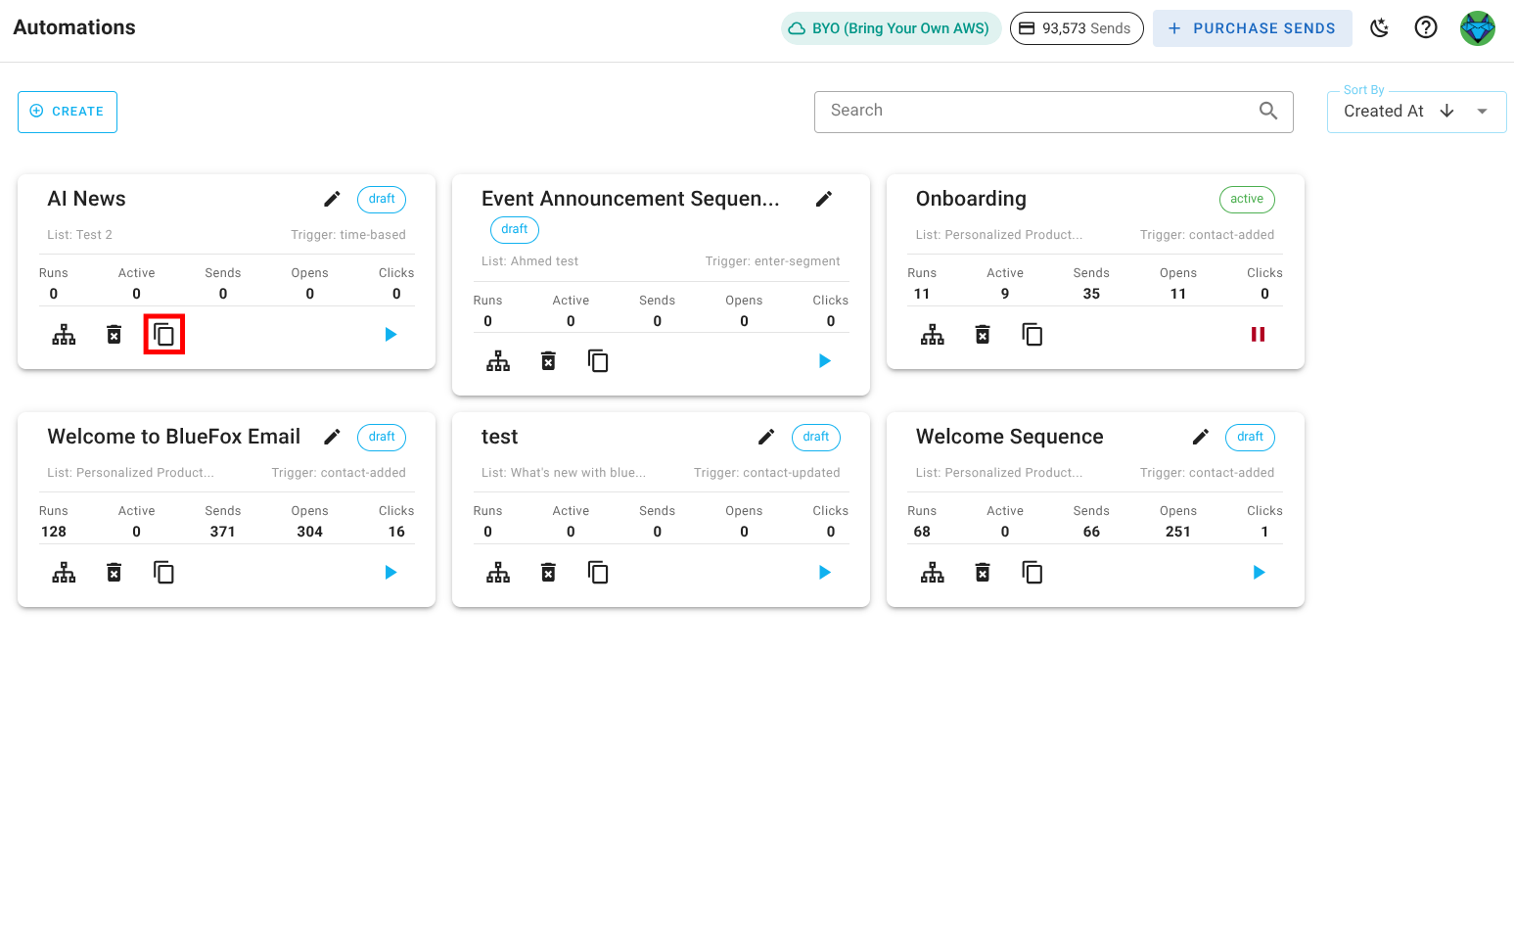The width and height of the screenshot is (1514, 934).
Task: Delete the Event Announcement Sequence automation
Action: point(548,361)
